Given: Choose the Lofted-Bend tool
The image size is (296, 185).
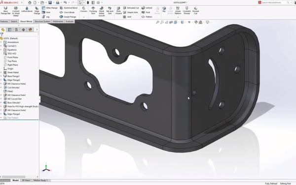Looking at the screenshot, I should (27, 10).
